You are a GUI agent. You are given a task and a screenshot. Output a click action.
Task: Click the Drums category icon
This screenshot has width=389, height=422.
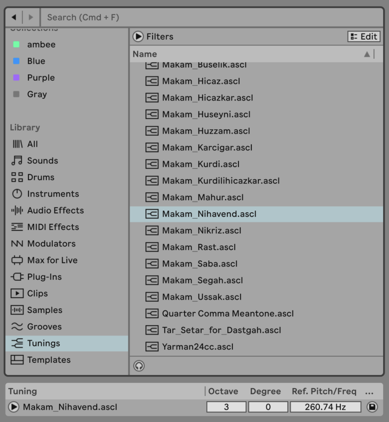pyautogui.click(x=17, y=177)
